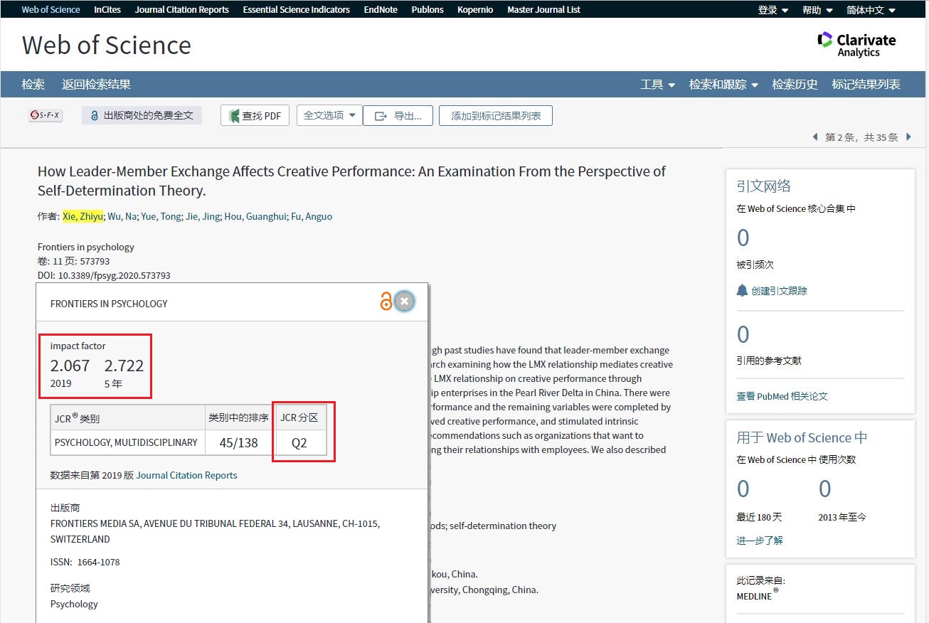This screenshot has width=929, height=623.
Task: Switch to Journal Citation Reports in top bar
Action: click(x=181, y=10)
